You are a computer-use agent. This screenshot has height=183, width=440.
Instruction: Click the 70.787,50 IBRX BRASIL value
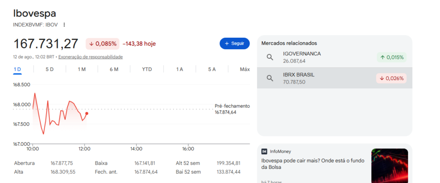pyautogui.click(x=294, y=82)
